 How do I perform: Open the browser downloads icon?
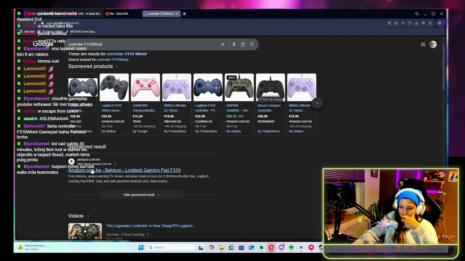[416, 23]
